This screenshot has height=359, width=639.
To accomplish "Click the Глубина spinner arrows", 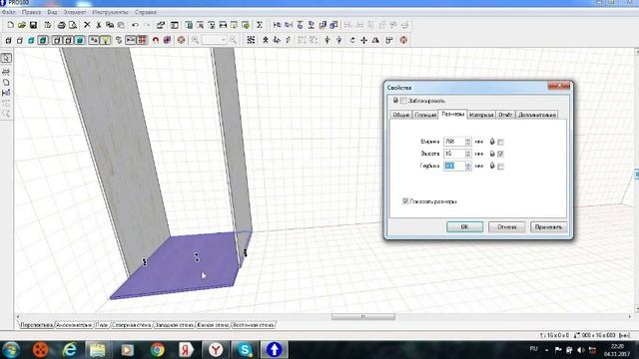I will point(468,167).
